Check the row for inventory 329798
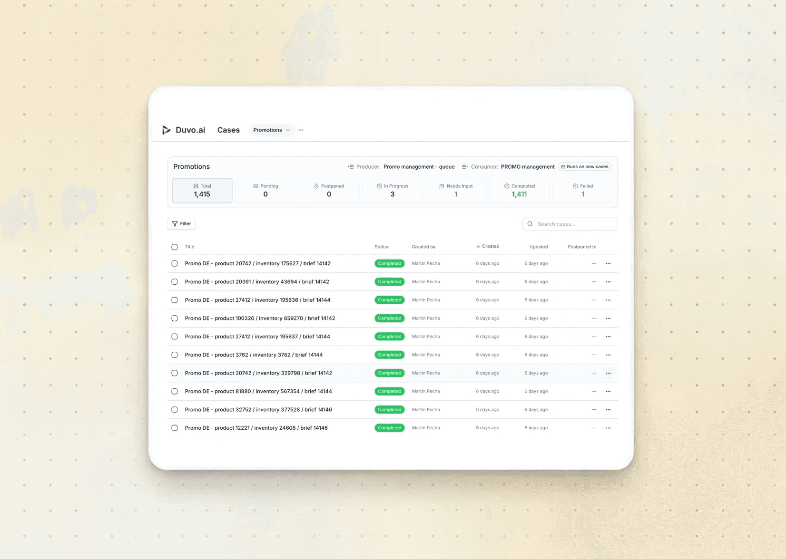Image resolution: width=786 pixels, height=559 pixels. pyautogui.click(x=175, y=373)
